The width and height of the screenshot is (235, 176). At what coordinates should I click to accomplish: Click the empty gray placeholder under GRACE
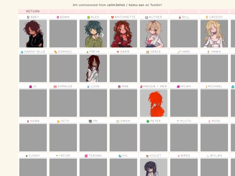[x=154, y=68]
